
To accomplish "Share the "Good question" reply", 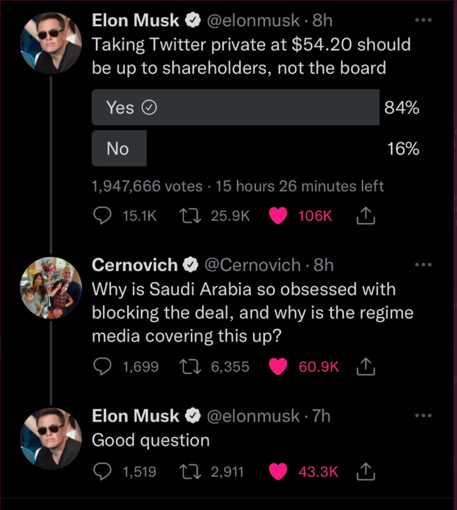I will 365,471.
